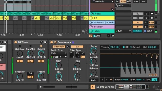Select the band-pass filter type icon
162x91 pixels.
[x=77, y=57]
